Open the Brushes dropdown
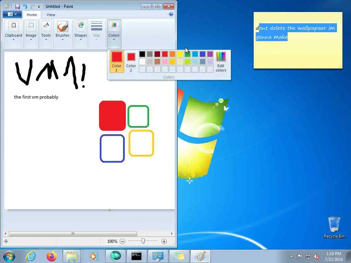Image resolution: width=351 pixels, height=263 pixels. pos(62,34)
